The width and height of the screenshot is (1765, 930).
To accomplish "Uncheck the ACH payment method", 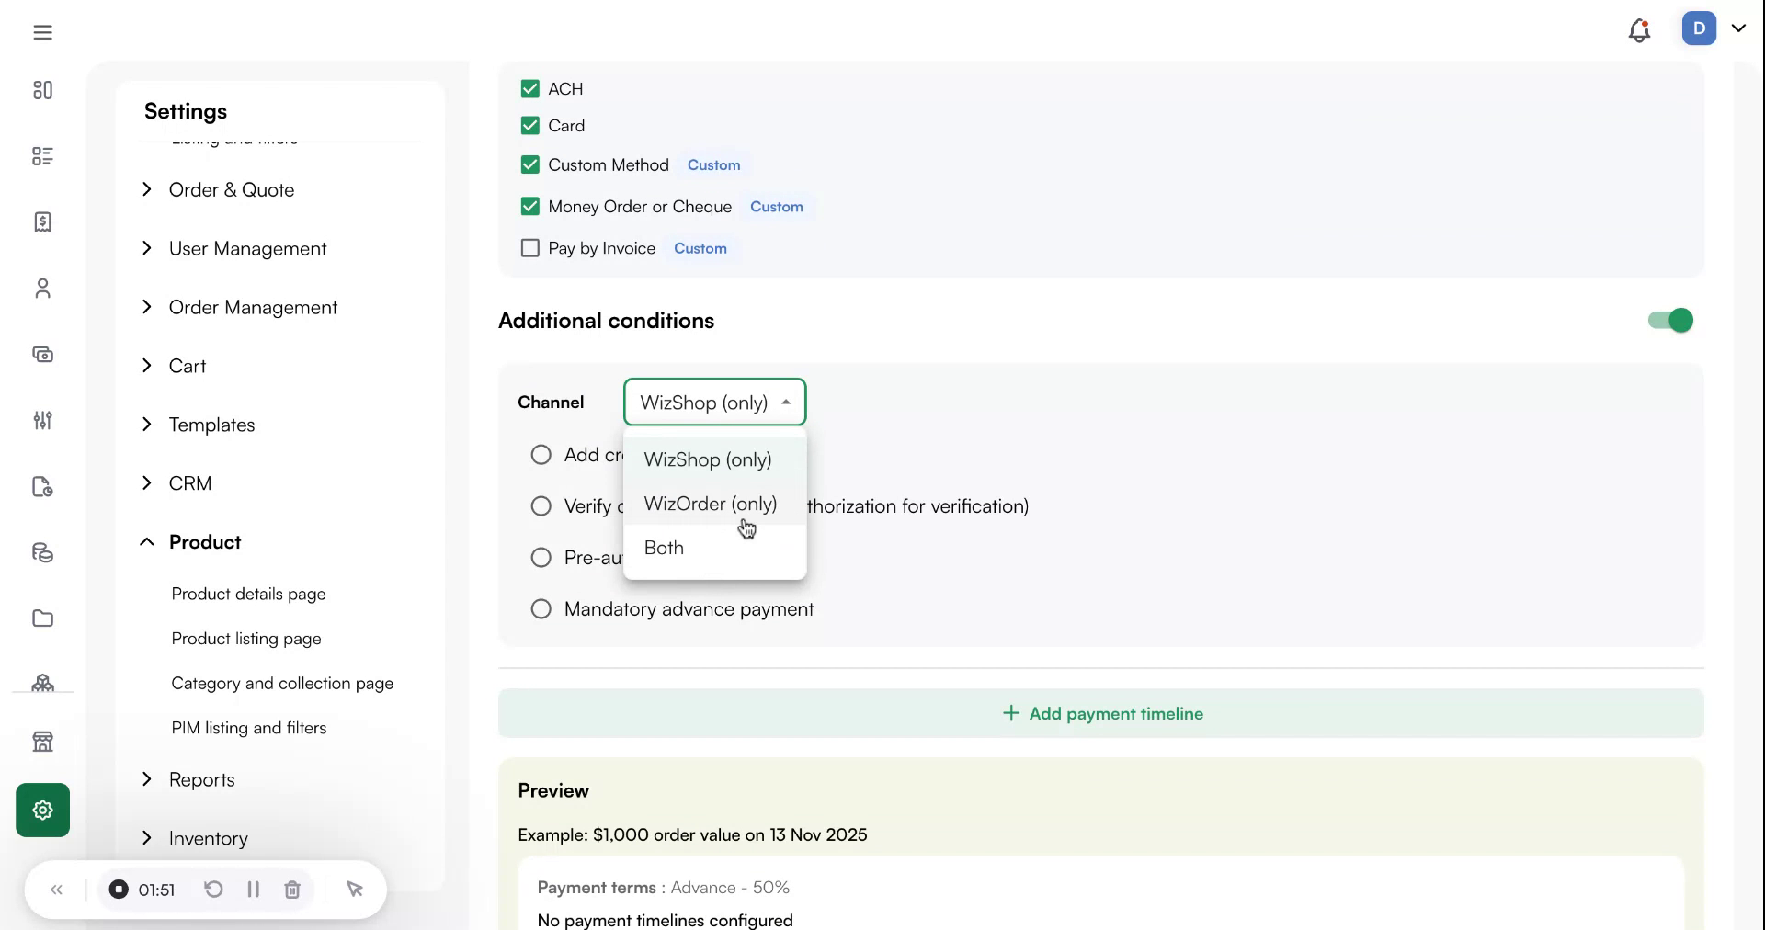I will 529,88.
